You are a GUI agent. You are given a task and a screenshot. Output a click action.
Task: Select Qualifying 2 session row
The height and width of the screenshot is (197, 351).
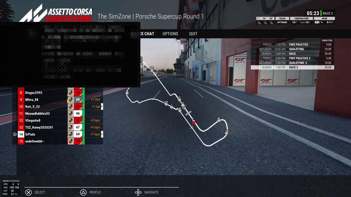292,63
